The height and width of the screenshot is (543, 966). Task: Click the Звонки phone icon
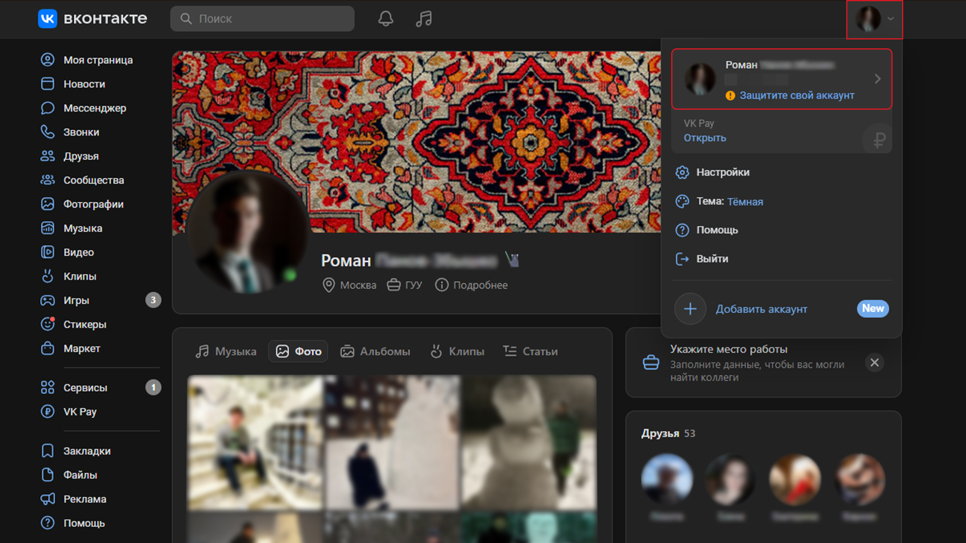48,132
